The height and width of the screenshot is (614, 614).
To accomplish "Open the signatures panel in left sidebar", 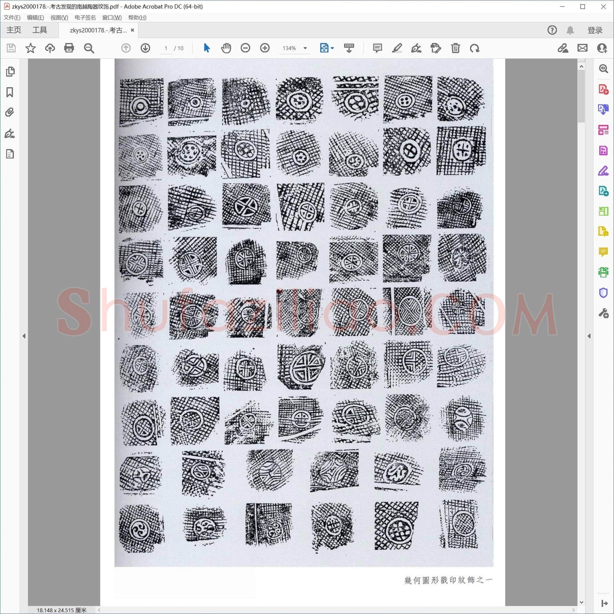I will tap(10, 133).
